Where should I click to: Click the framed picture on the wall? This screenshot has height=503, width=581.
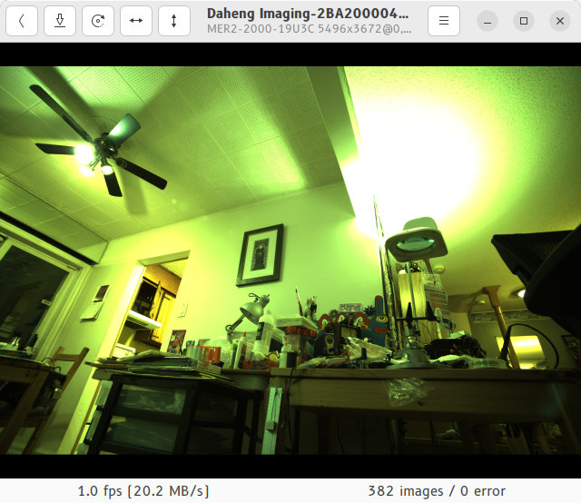pos(260,254)
